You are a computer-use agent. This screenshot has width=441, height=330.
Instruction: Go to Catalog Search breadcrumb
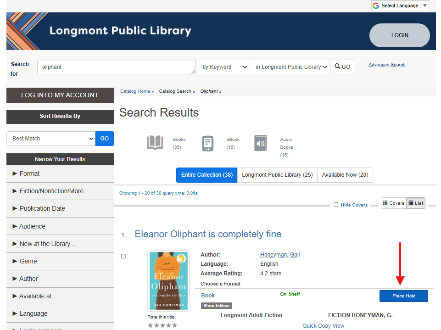point(175,91)
